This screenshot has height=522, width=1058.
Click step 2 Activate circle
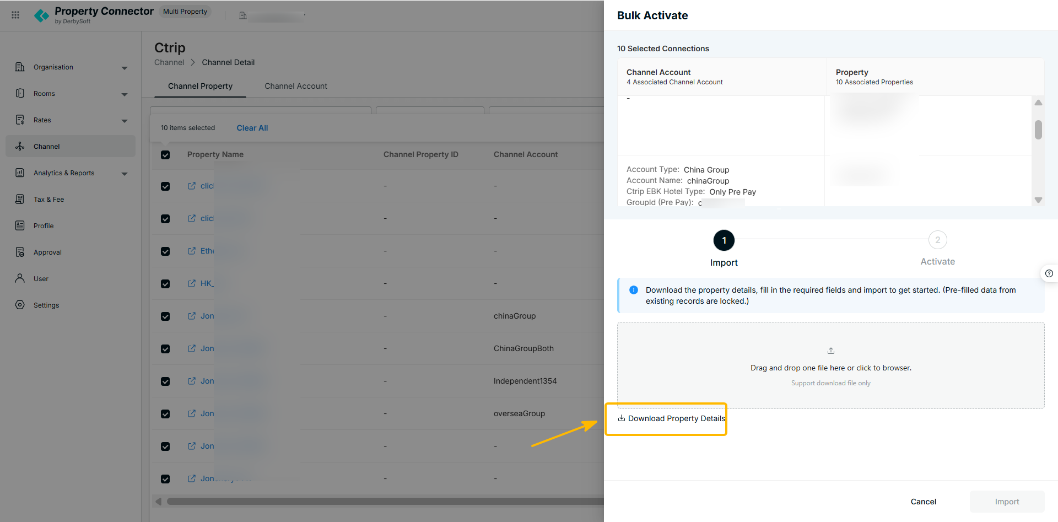[938, 240]
